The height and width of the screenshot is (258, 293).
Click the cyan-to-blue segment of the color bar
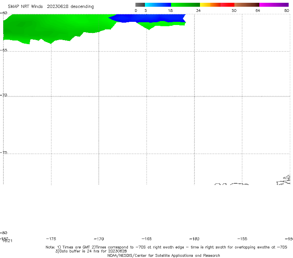click(158, 5)
